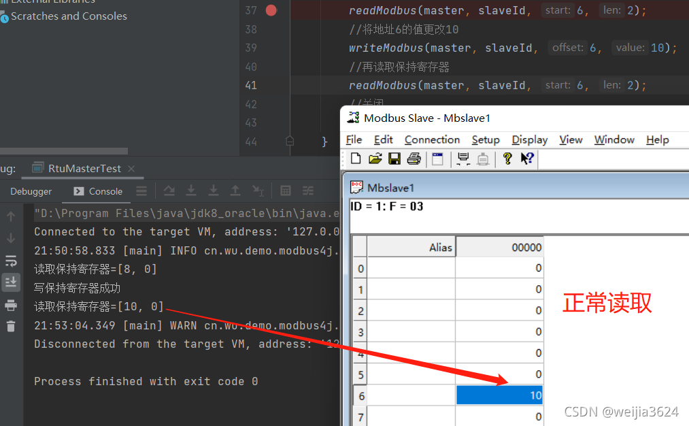Screen dimensions: 689x426
Task: Open the Edit menu in Modbus Slave
Action: coord(383,140)
